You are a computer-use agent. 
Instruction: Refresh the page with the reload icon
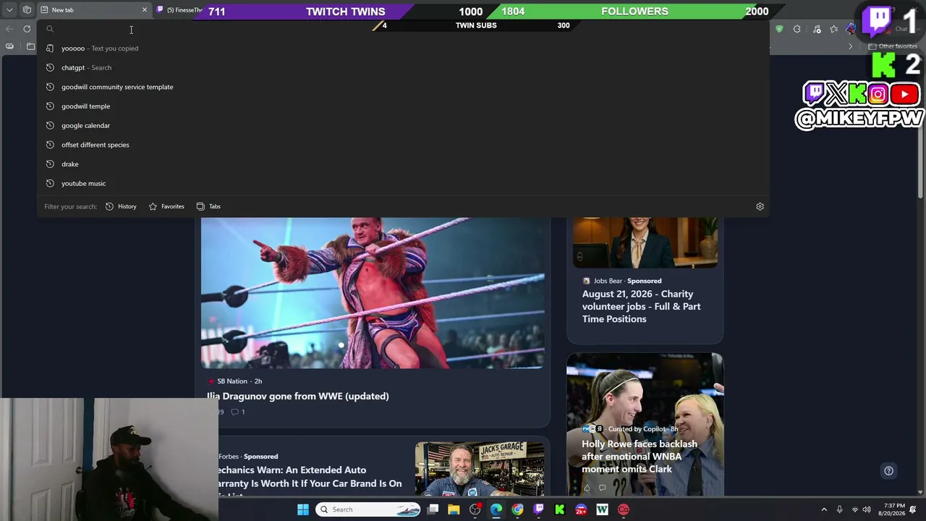[x=27, y=29]
